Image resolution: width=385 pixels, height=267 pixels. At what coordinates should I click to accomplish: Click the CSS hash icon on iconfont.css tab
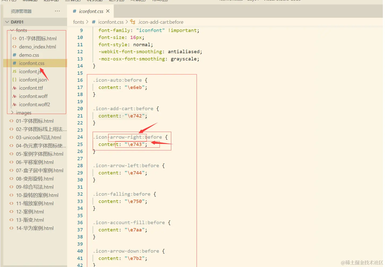click(x=75, y=11)
